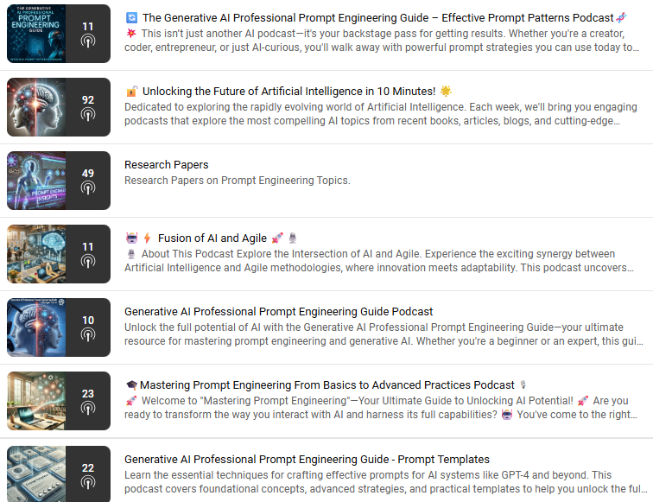Open the keyboard-style Prompt Templates thumbnail

point(36,474)
